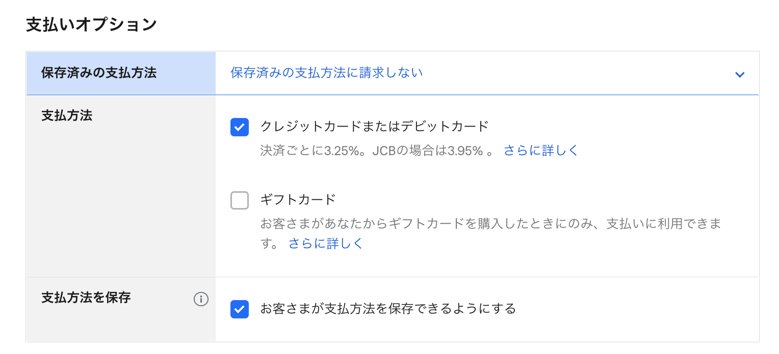Click the 支払いオプション section heading
Image resolution: width=779 pixels, height=354 pixels.
pos(91,25)
